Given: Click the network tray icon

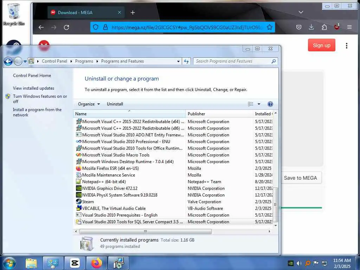Looking at the screenshot, I should click(x=324, y=263).
